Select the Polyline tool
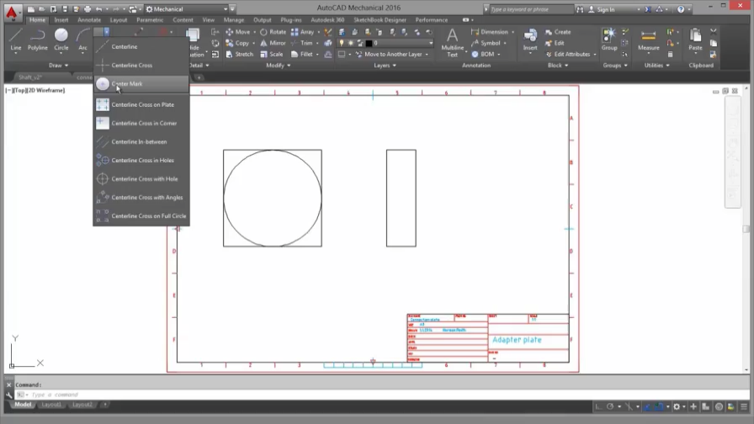 [x=38, y=40]
